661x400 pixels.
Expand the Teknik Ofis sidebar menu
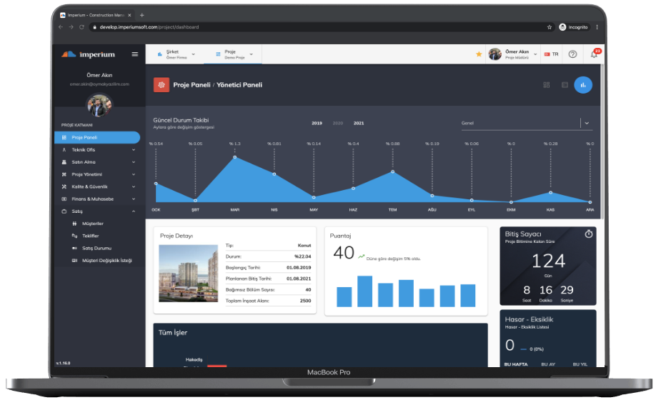[x=97, y=150]
